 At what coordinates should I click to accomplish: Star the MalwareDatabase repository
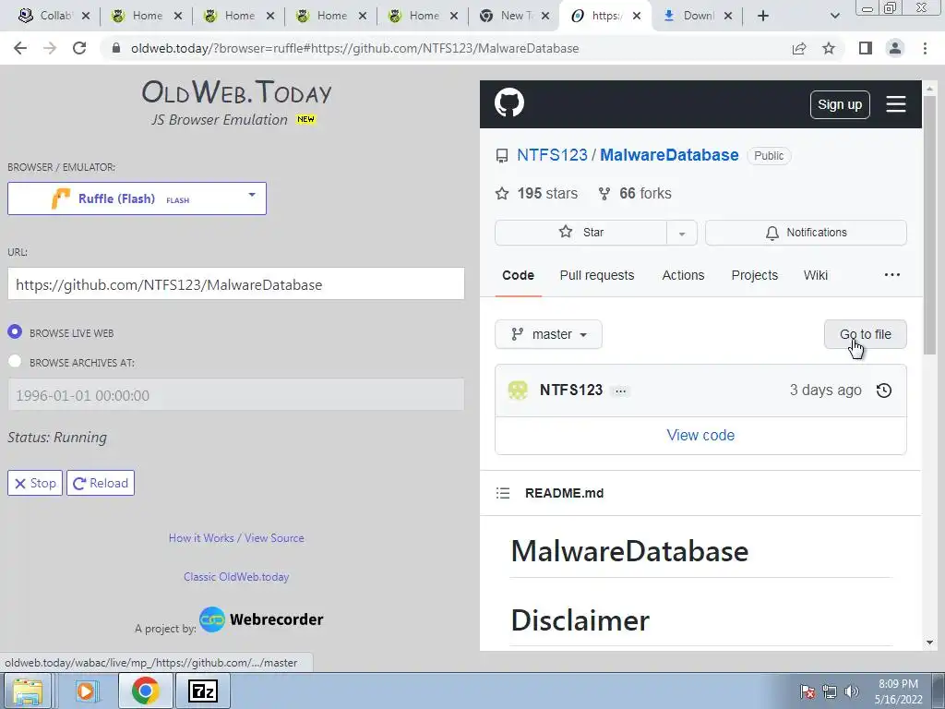pos(581,233)
